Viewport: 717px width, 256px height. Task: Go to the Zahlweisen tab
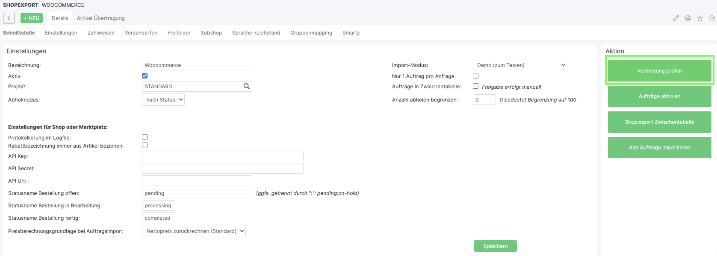tap(101, 32)
